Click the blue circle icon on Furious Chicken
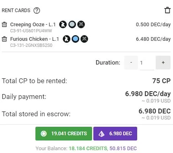Image resolution: width=173 pixels, height=153 pixels. pyautogui.click(x=76, y=39)
